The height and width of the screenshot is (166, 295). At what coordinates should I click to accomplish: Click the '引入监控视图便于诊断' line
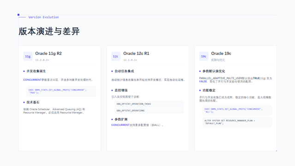click(126, 97)
